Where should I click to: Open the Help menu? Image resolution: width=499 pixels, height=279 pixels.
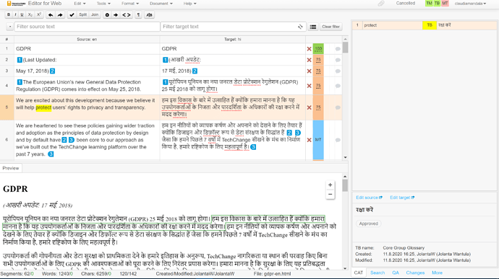click(189, 4)
